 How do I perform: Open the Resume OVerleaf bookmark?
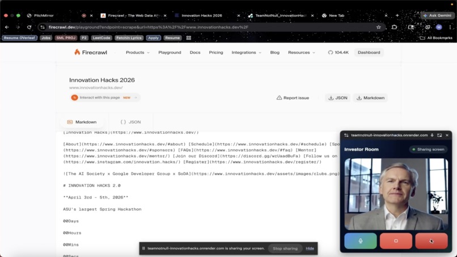click(19, 38)
